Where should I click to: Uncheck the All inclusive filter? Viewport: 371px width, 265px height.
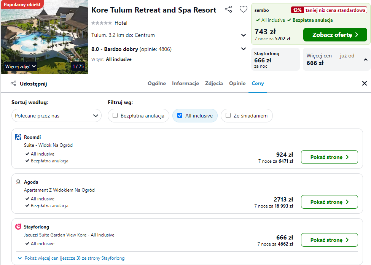tap(180, 115)
